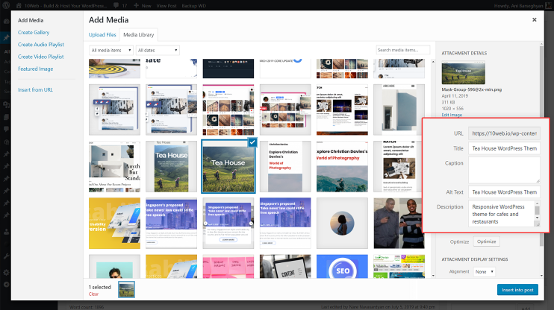Open the Alignment dropdown set to None
Screen dimensions: 554x310
[x=484, y=272]
